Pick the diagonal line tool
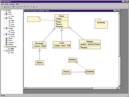129x97 pixels. click(11, 7)
